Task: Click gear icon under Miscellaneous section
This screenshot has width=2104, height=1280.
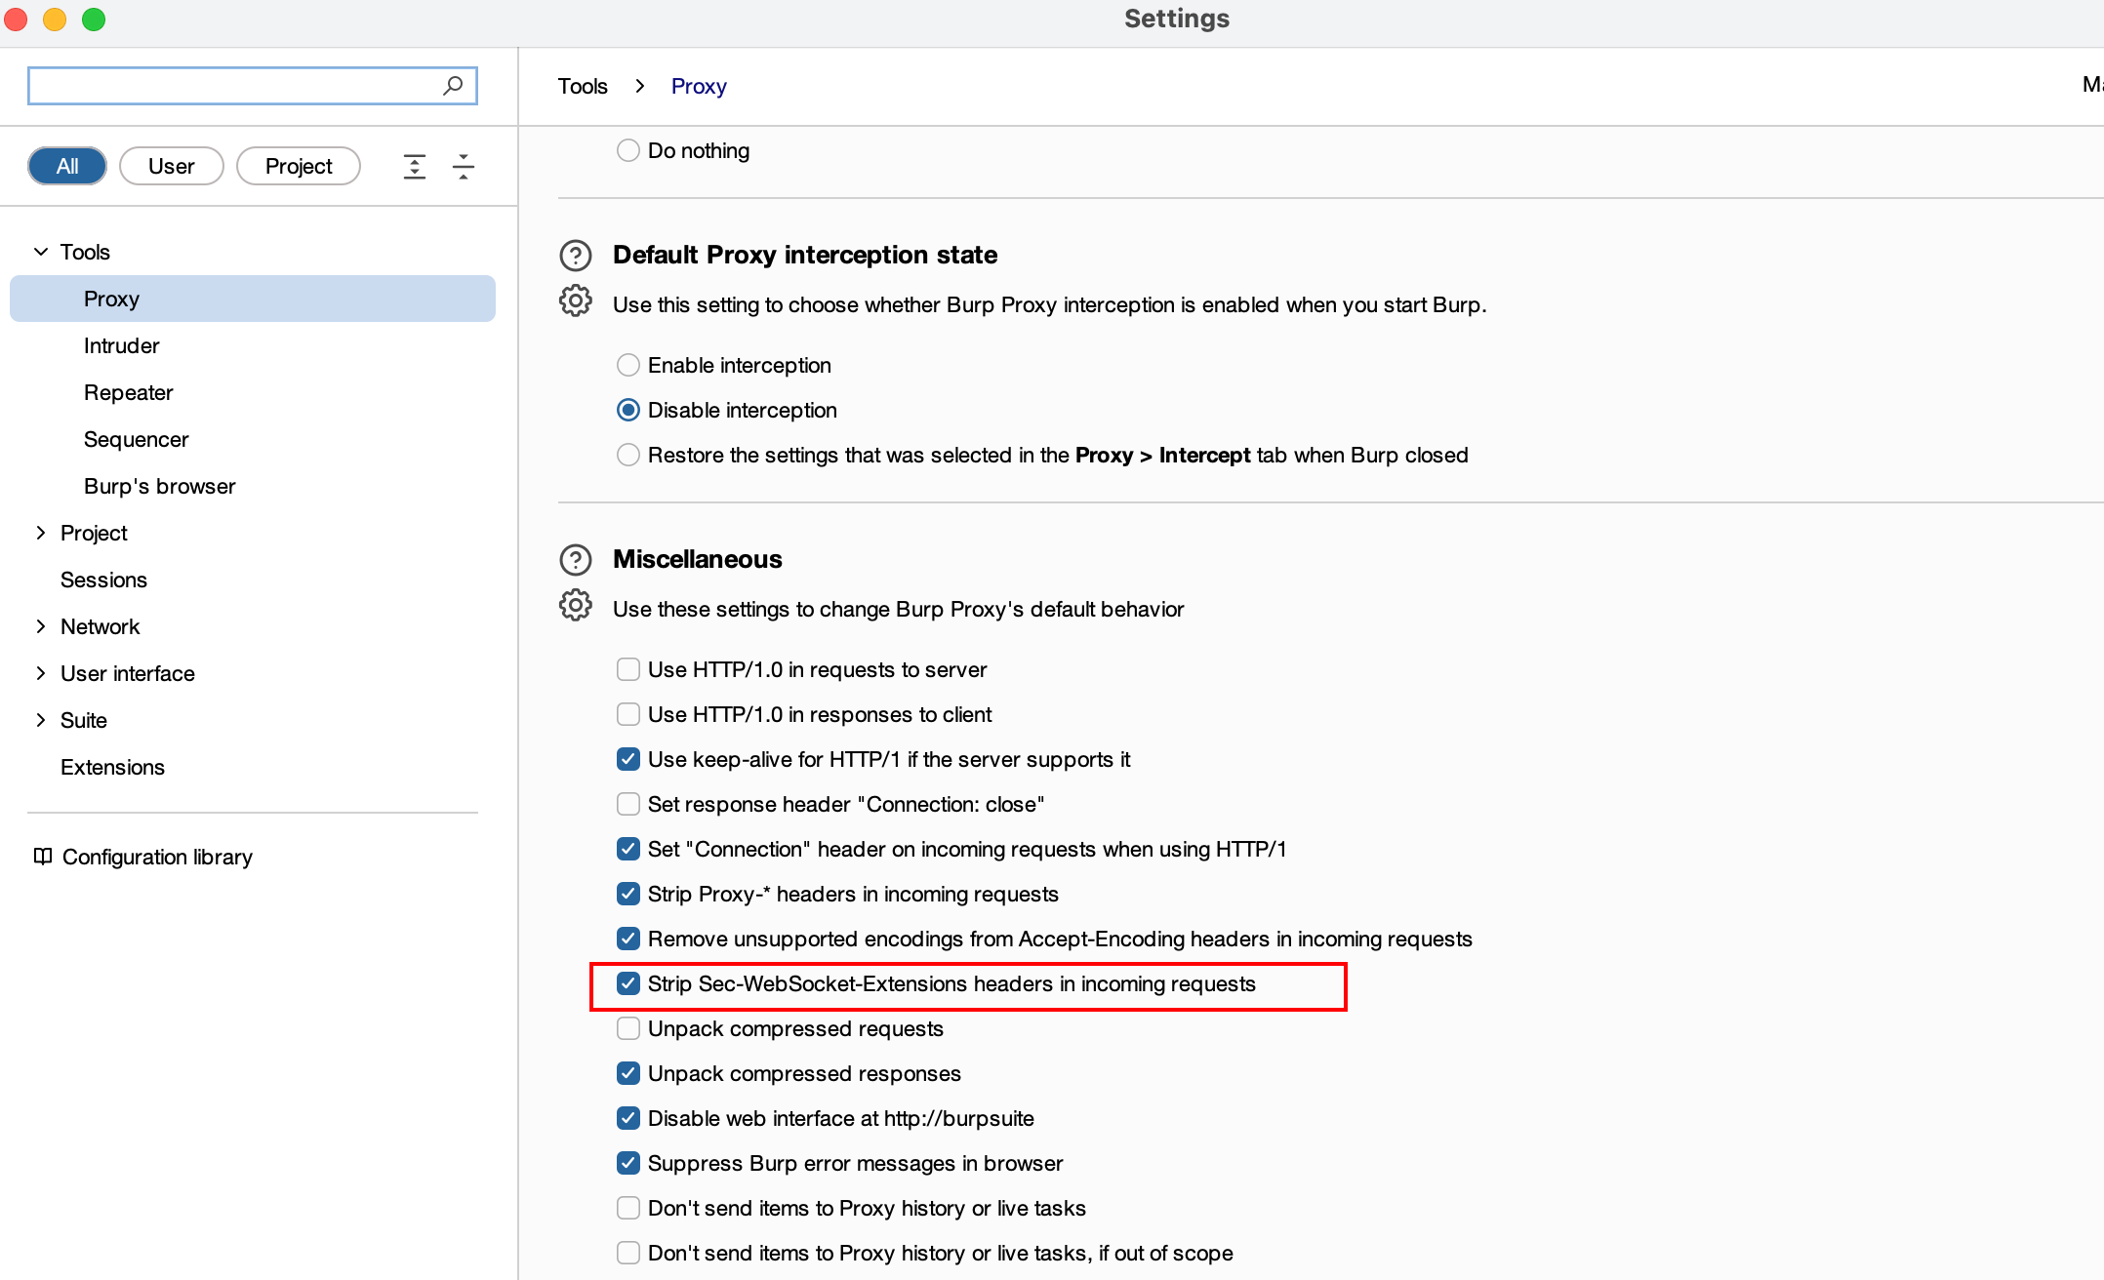Action: click(576, 606)
